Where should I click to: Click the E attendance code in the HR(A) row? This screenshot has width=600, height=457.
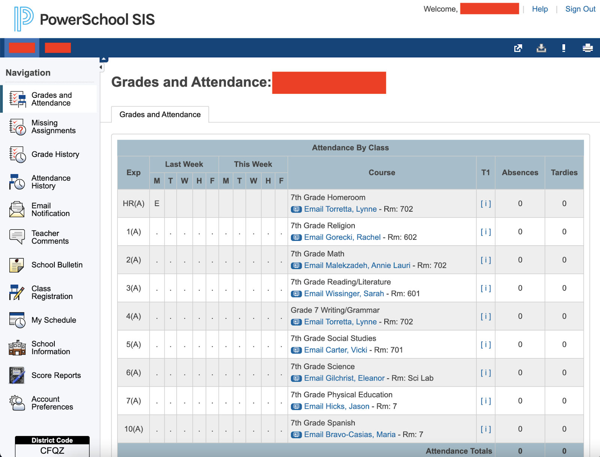coord(157,203)
